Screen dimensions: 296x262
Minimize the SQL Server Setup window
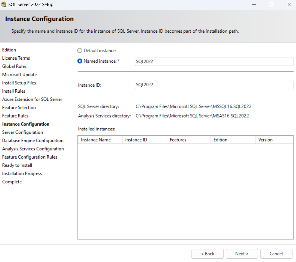(x=254, y=4)
